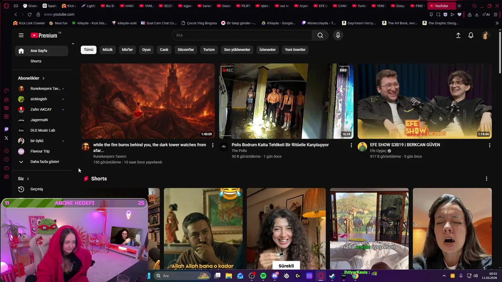This screenshot has width=502, height=282.
Task: Expand subscriptions with Daha fazla göster
Action: point(41,162)
